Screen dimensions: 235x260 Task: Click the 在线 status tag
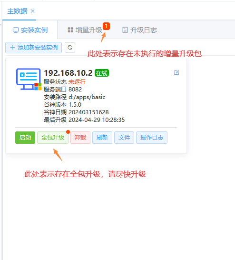click(x=102, y=73)
